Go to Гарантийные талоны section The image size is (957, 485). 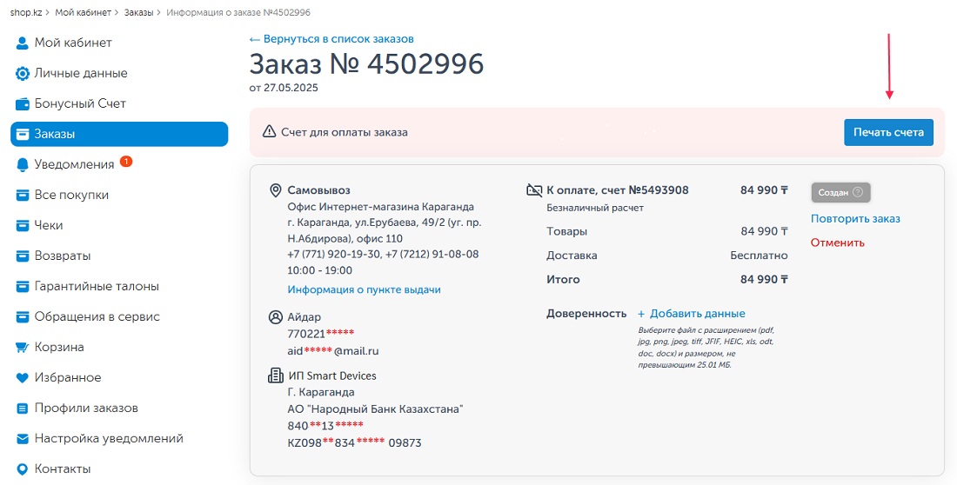pos(97,286)
